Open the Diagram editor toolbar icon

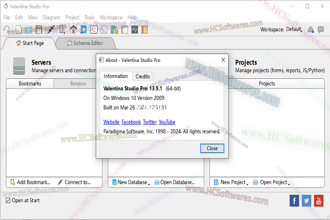coord(114,29)
